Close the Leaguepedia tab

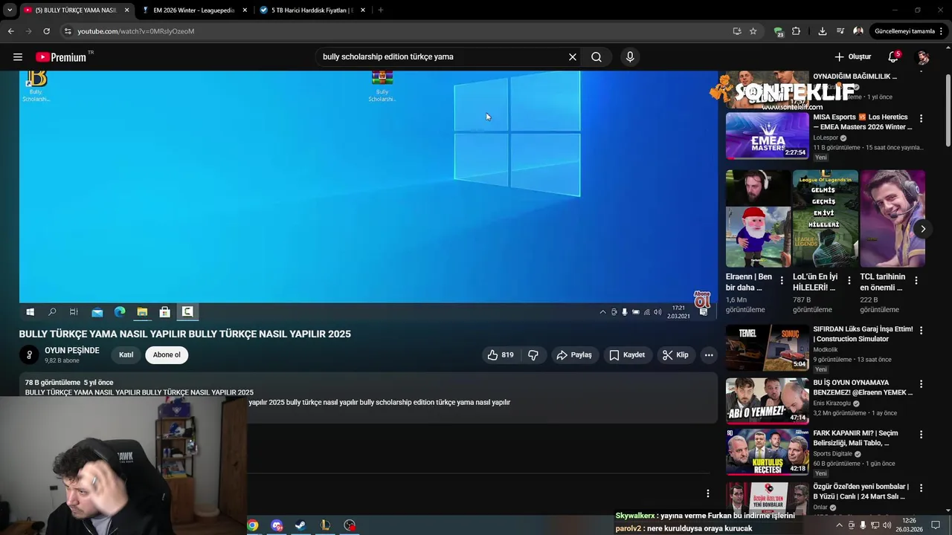pyautogui.click(x=245, y=10)
